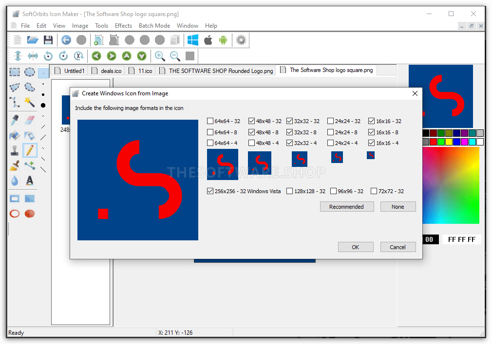This screenshot has height=344, width=492.
Task: Select the filled ellipse shape tool
Action: pos(30,214)
